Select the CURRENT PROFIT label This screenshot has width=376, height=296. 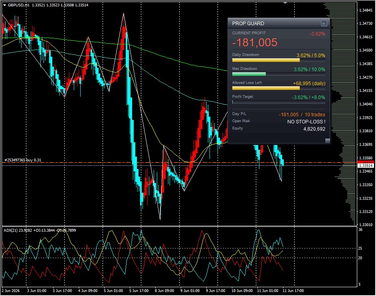[249, 33]
